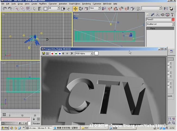Select the Select Object arrow tool

click(x=35, y=9)
